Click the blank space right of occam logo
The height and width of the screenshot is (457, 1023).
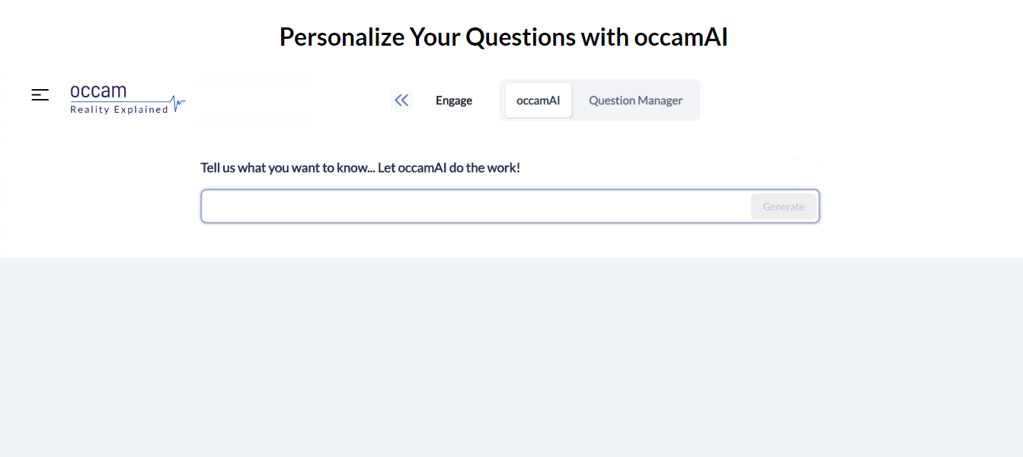pyautogui.click(x=255, y=100)
